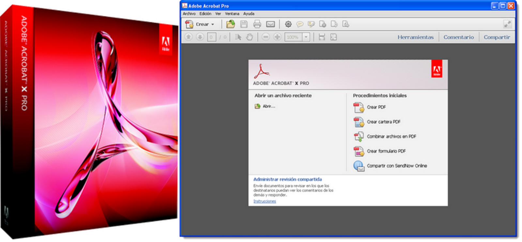Click Crear formulario PDF option
522x242 pixels.
coord(386,151)
